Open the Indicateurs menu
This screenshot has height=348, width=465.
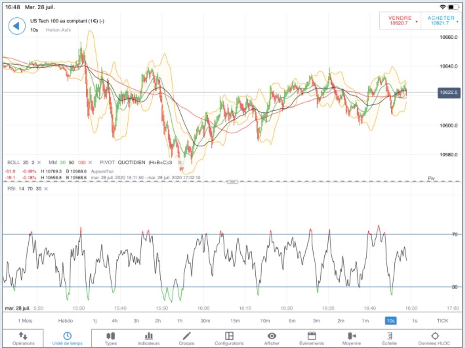[x=149, y=339]
